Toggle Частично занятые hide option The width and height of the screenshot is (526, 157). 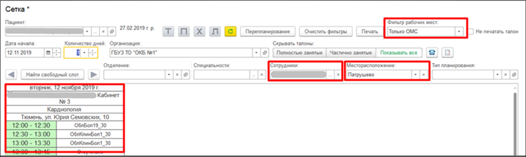[351, 53]
